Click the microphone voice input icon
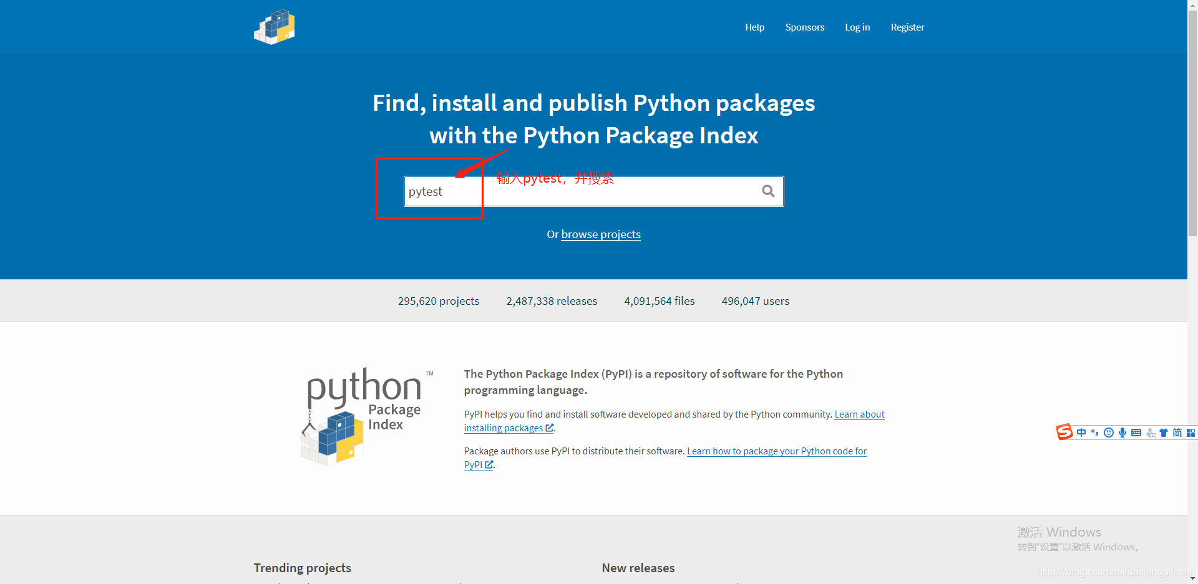The image size is (1198, 584). tap(1123, 433)
